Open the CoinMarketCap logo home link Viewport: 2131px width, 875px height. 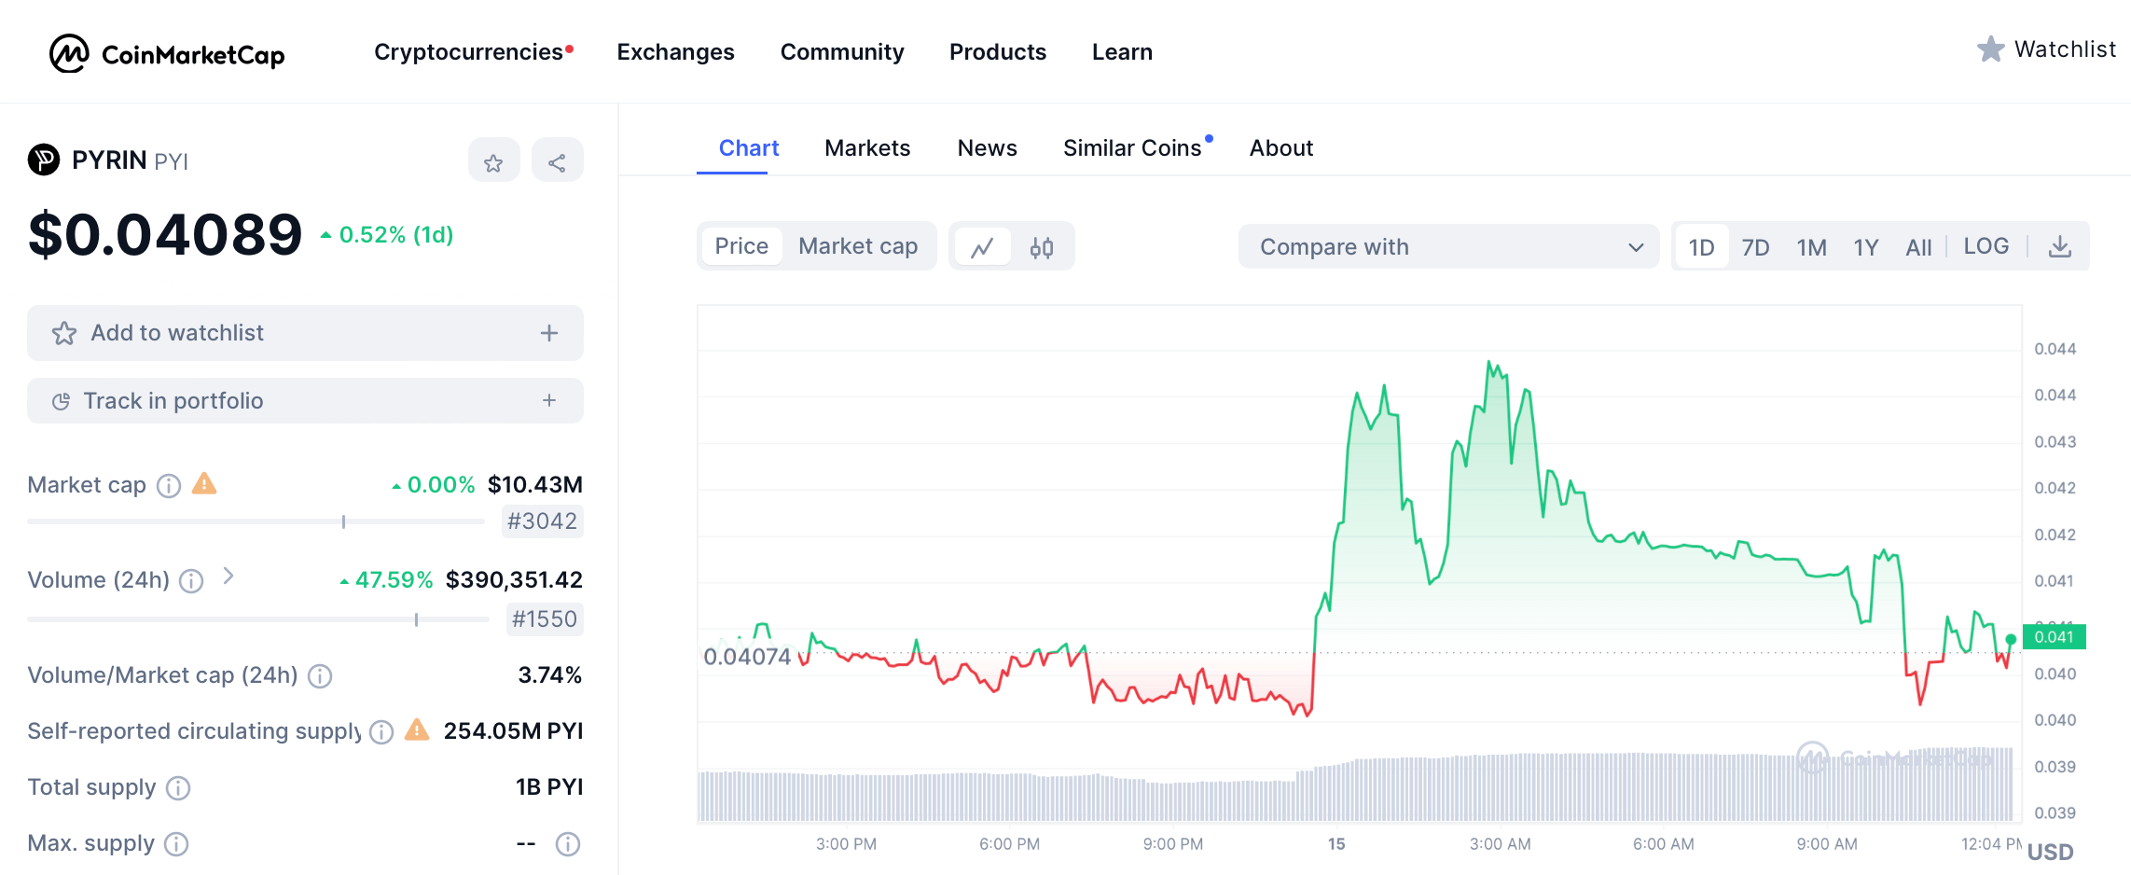(167, 53)
